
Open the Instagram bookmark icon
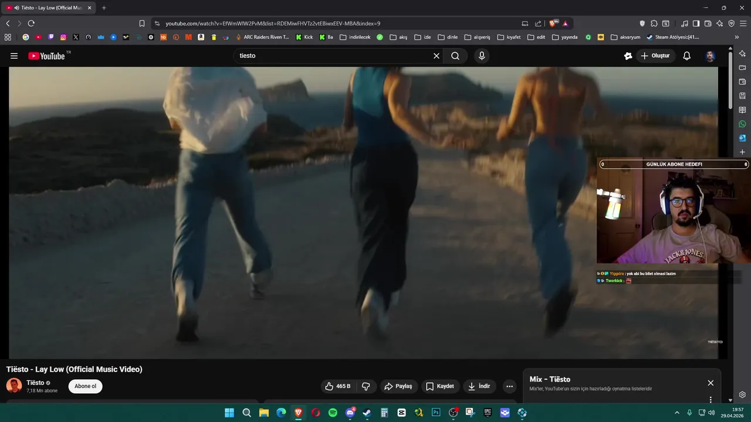click(63, 37)
